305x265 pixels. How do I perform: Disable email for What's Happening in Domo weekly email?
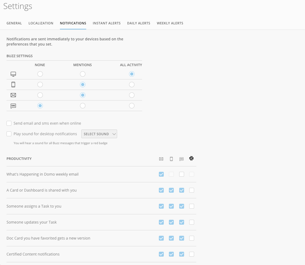[x=161, y=174]
